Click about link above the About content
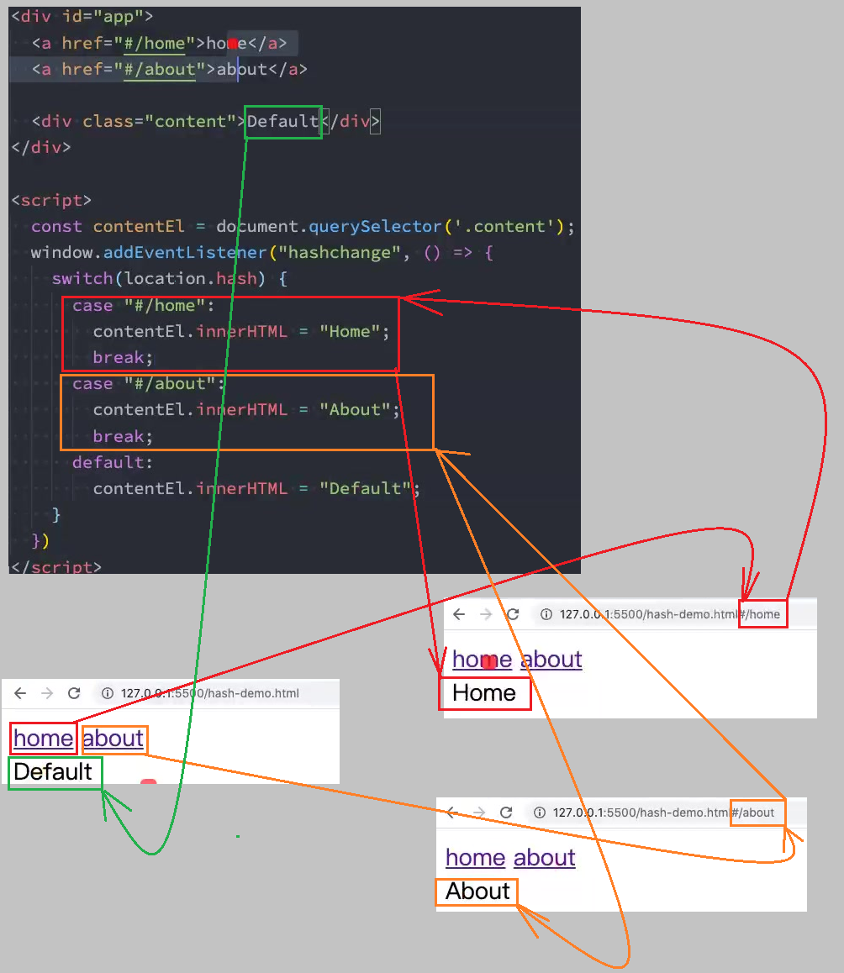 [x=545, y=858]
